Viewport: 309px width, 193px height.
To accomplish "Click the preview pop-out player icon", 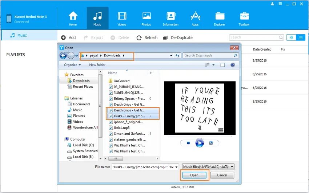I will pos(211,143).
